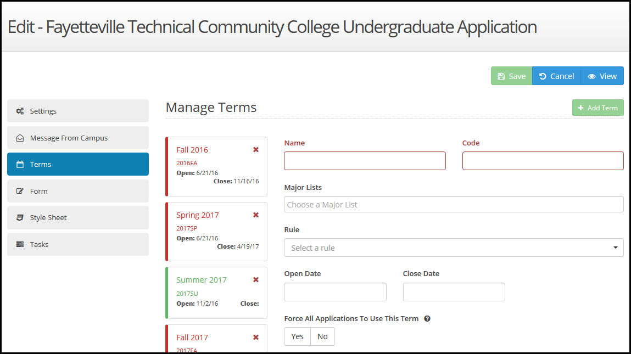Delete the Fall 2016 term with its X
Screen dimensions: 631x354
tap(256, 149)
